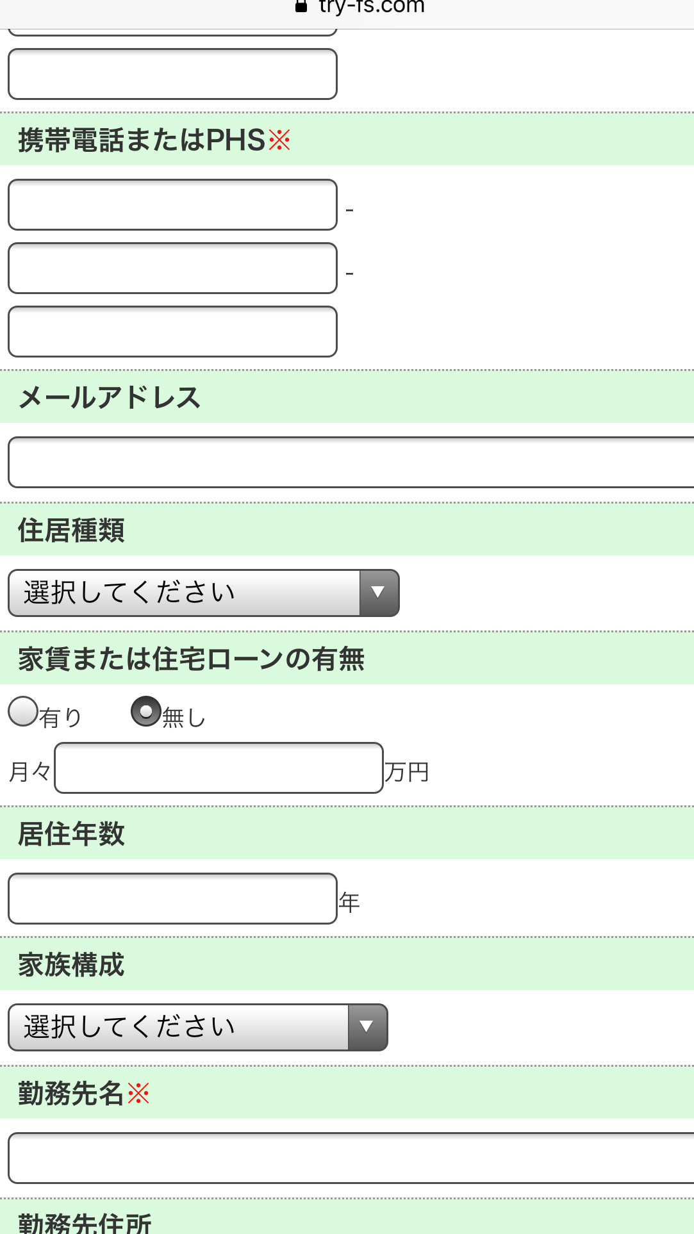Click the 居住年数 years field

[172, 898]
